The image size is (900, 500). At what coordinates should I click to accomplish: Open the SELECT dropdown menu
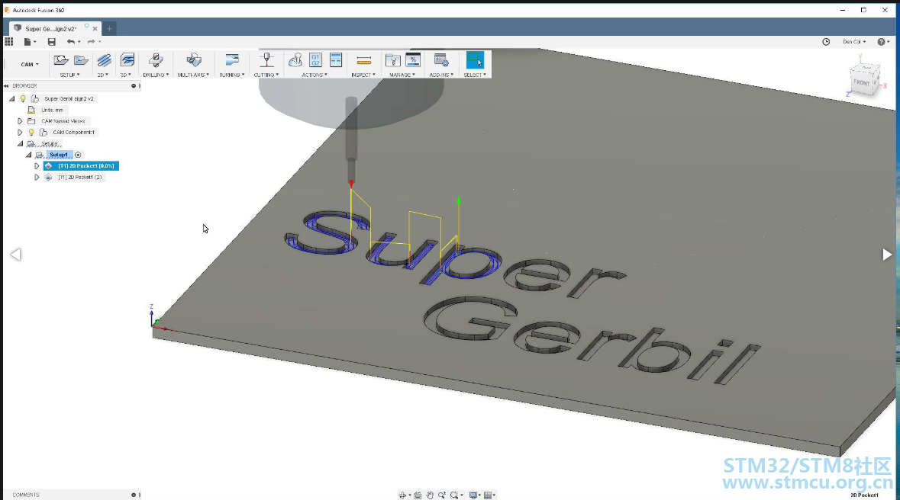point(475,75)
